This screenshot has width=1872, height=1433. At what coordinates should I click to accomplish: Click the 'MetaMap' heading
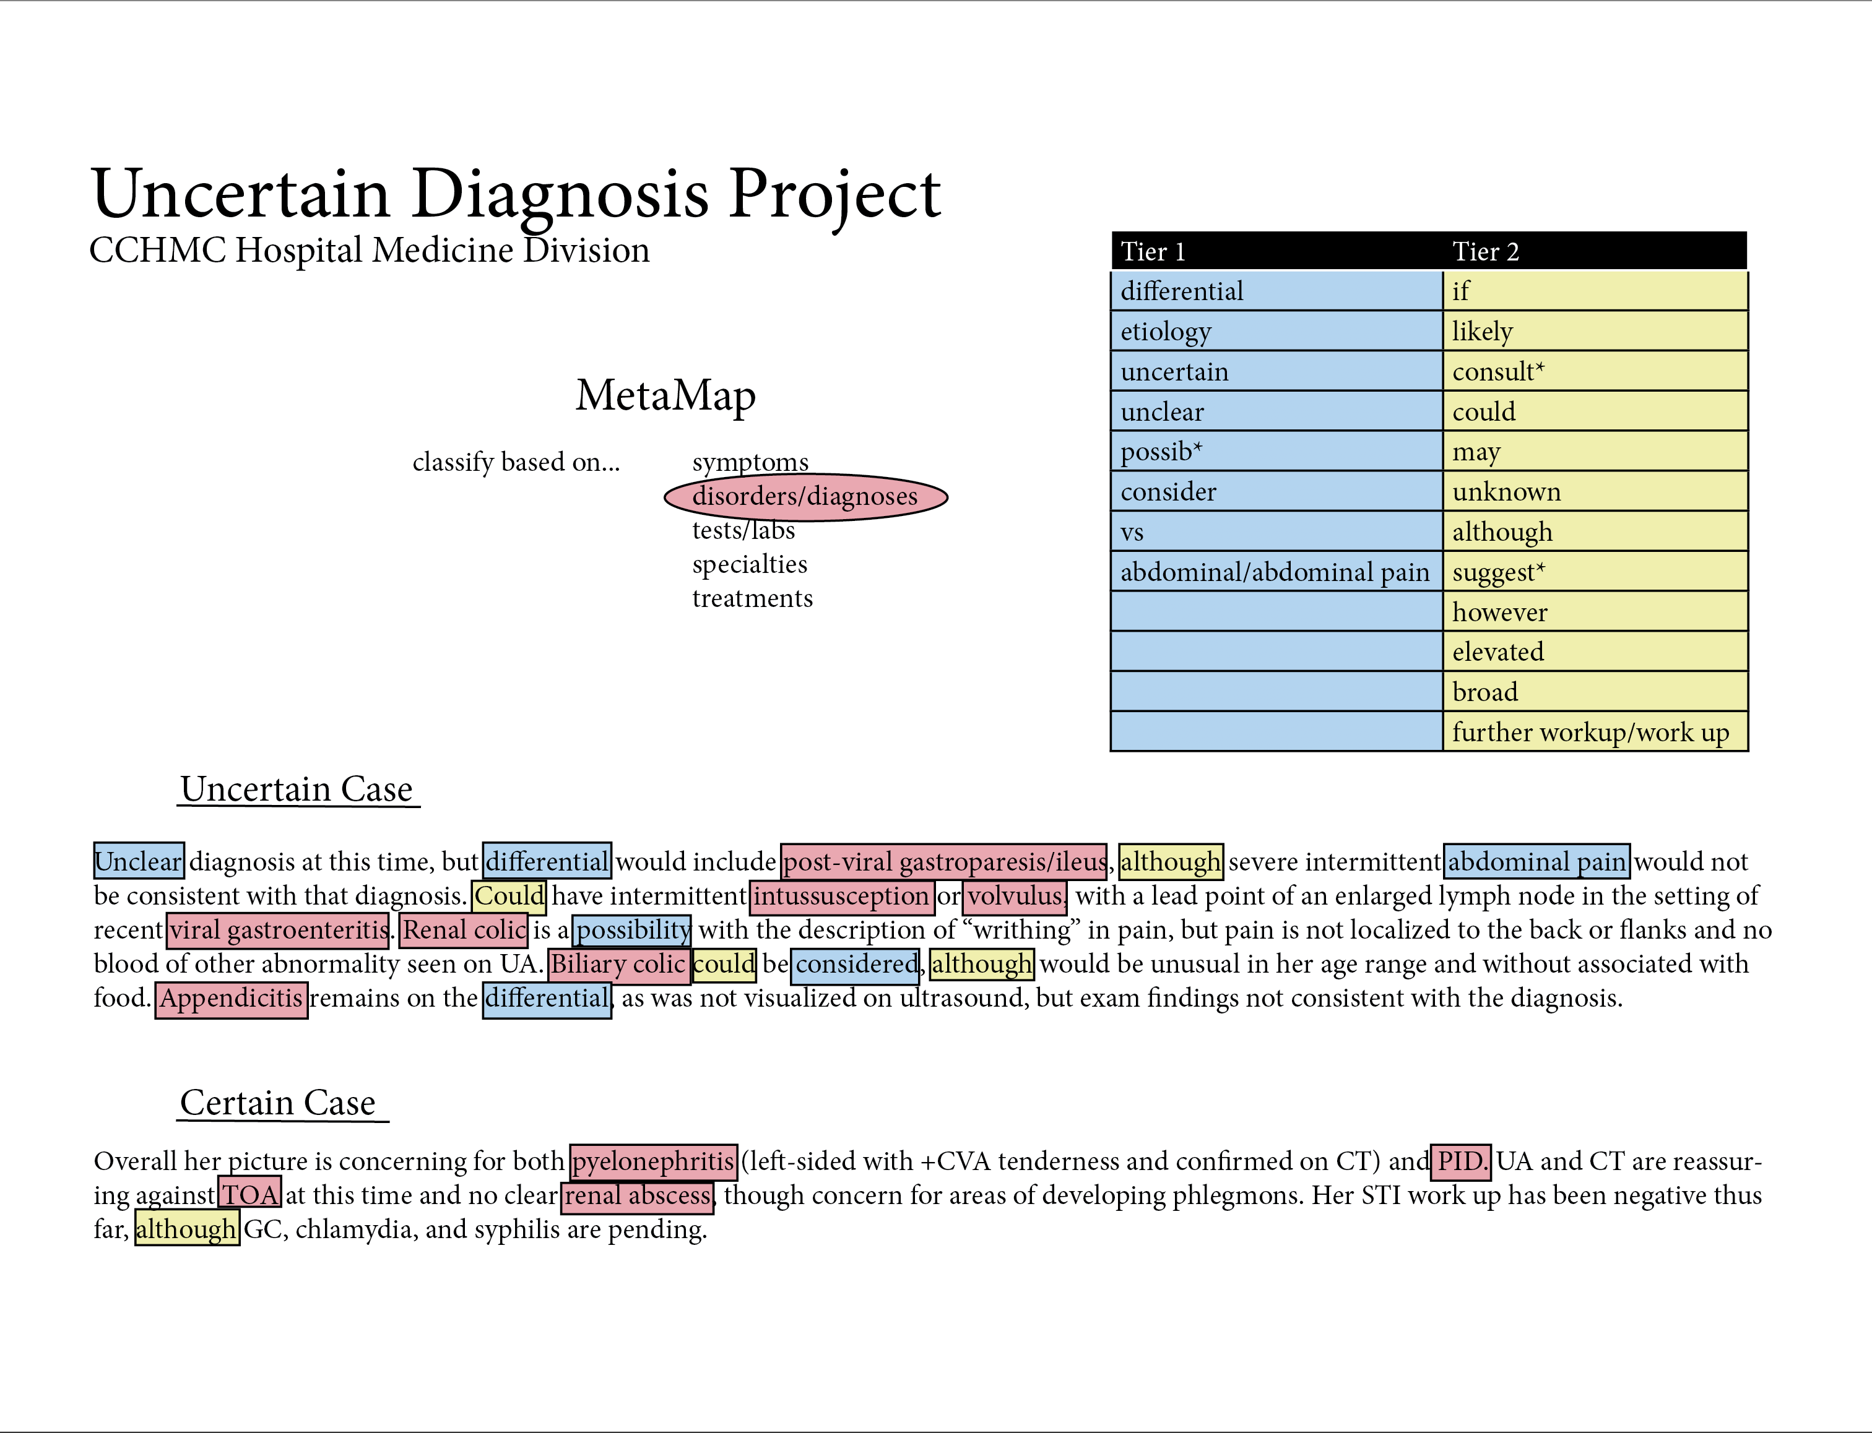tap(665, 395)
